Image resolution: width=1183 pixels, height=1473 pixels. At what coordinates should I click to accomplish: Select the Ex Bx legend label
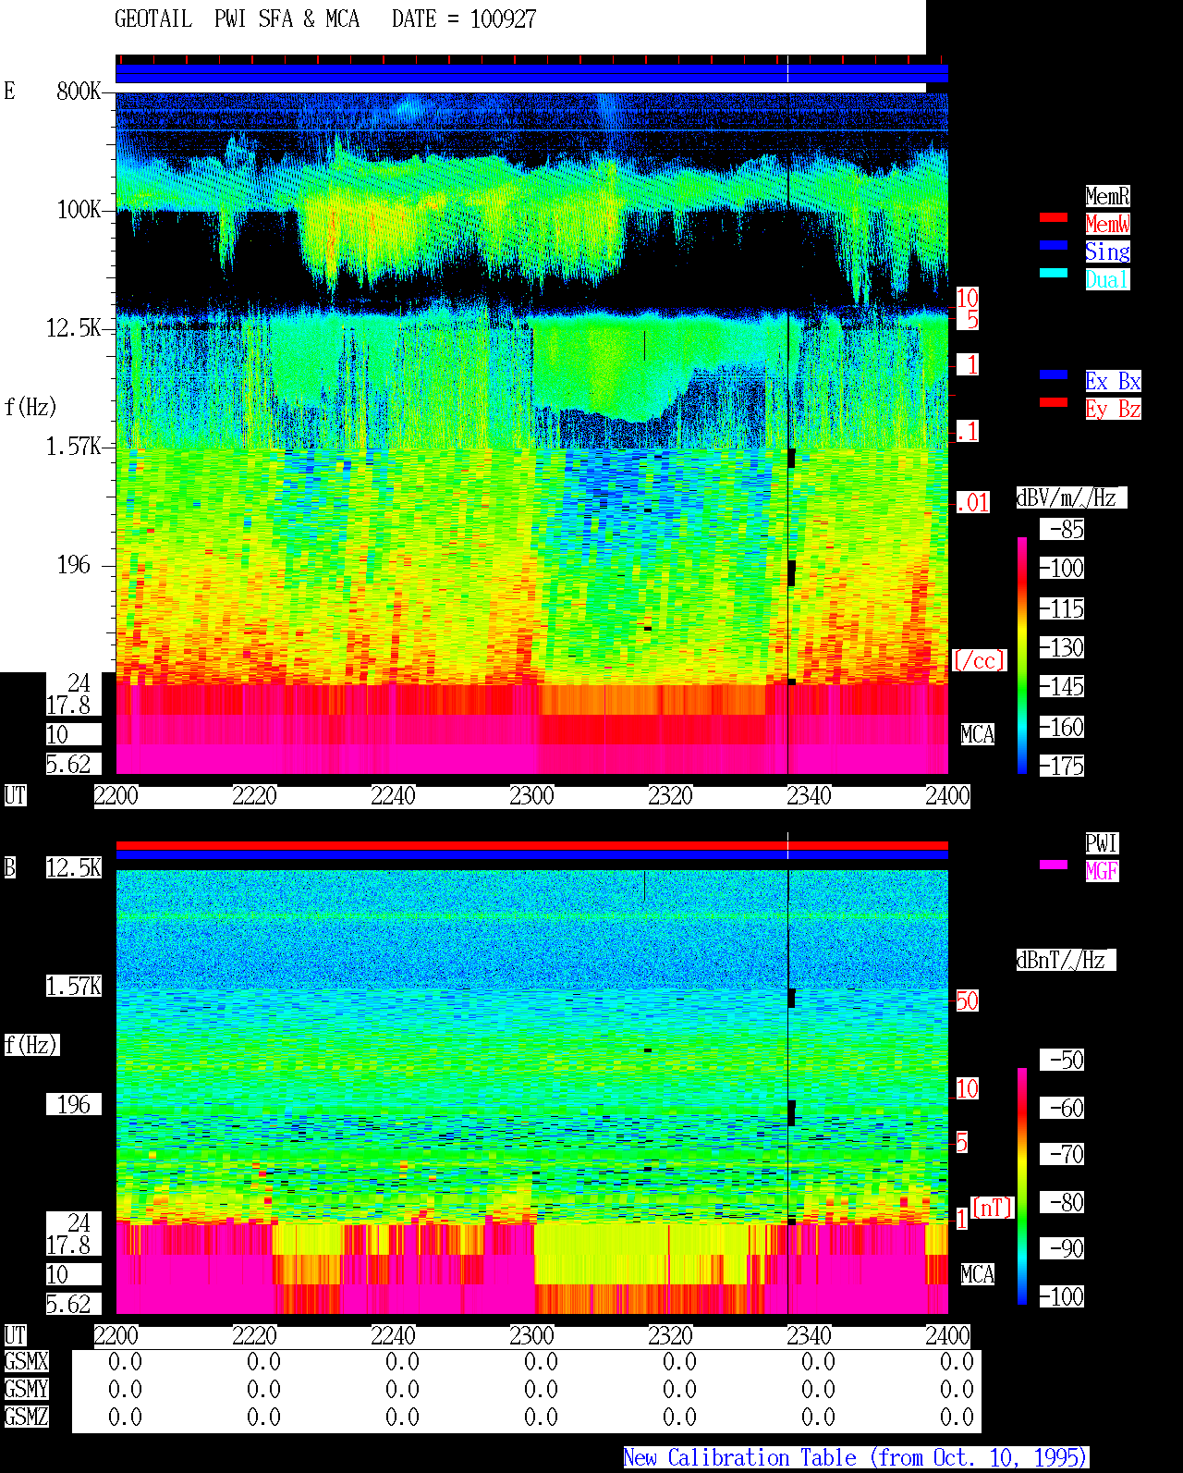click(x=1113, y=381)
